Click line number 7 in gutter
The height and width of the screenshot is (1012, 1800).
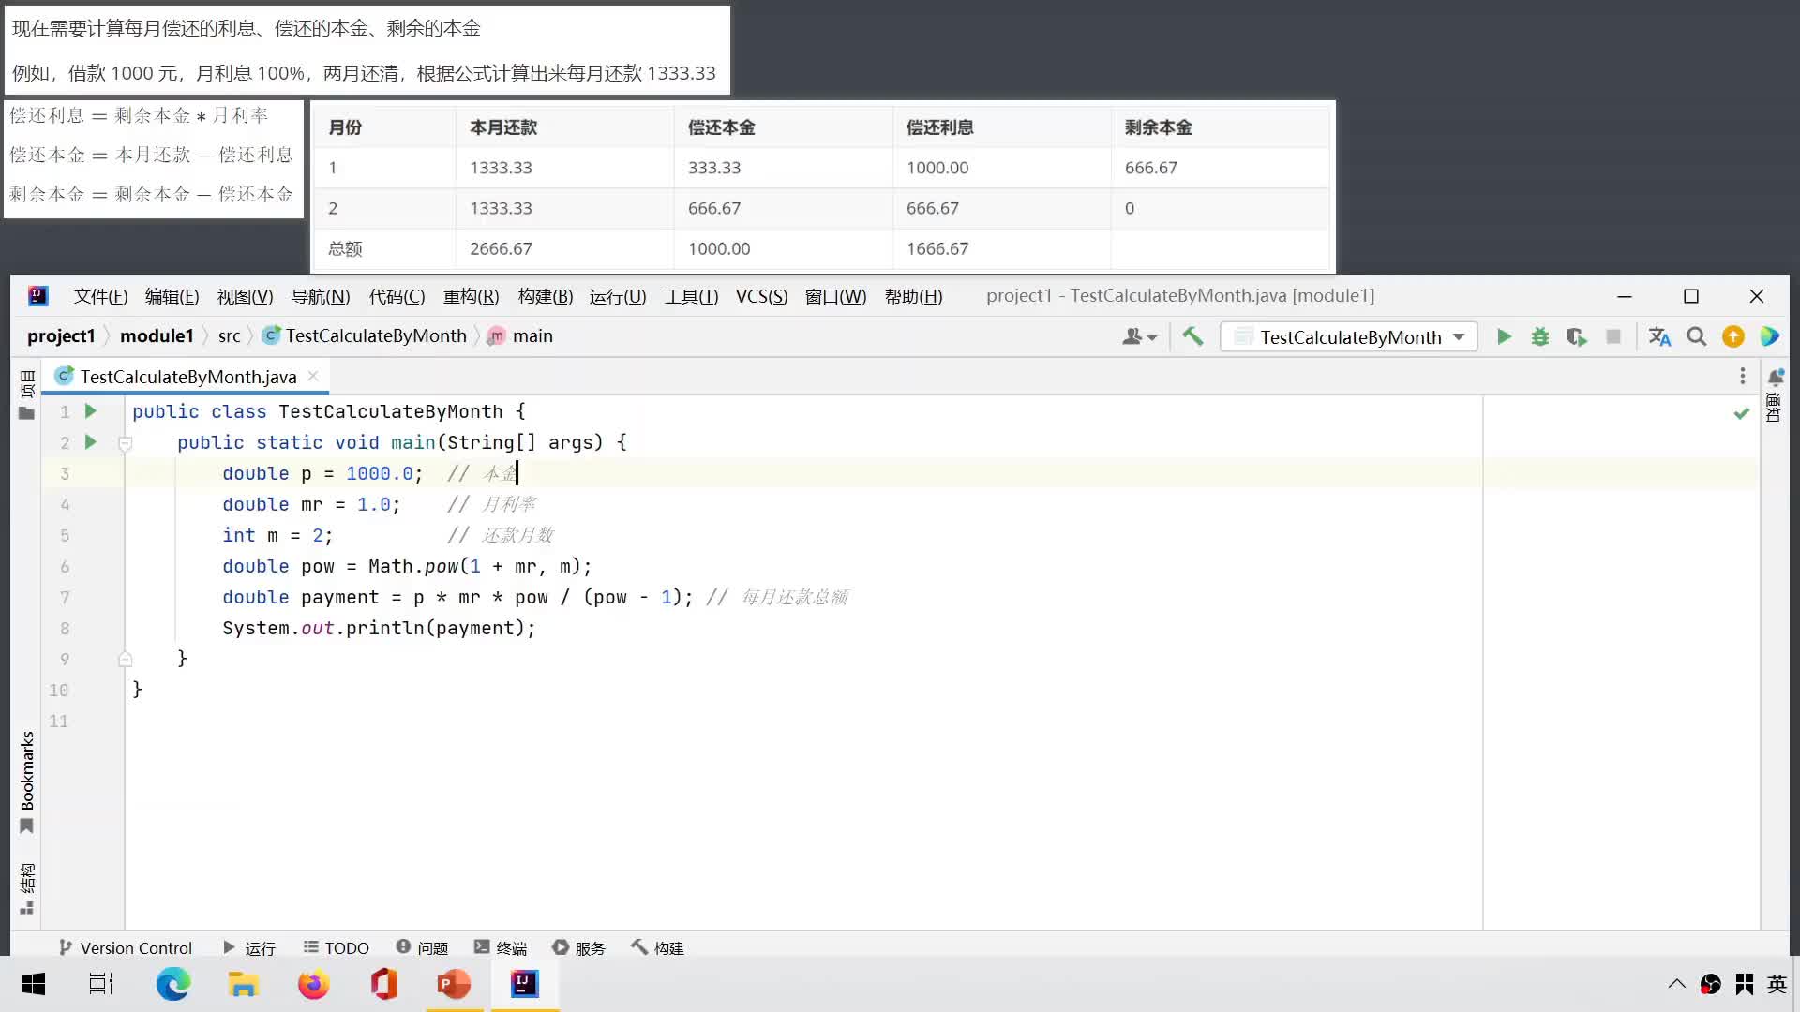[65, 597]
